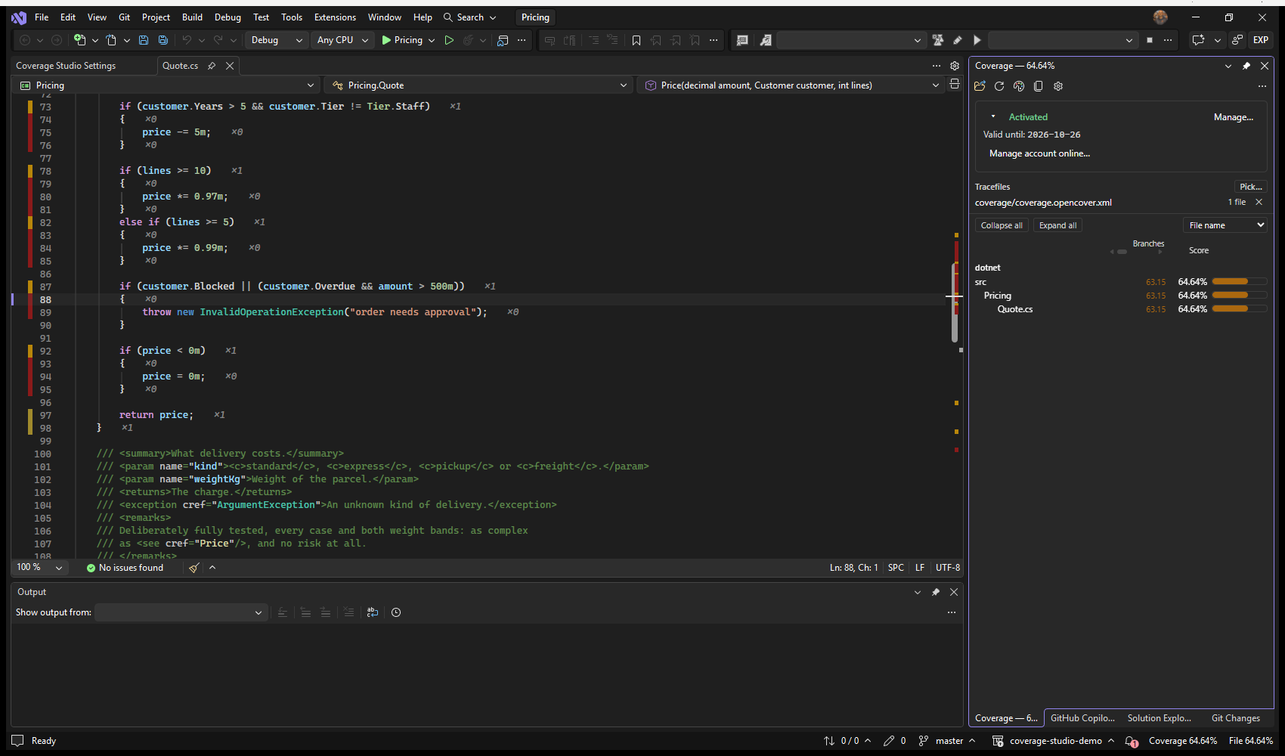Collapse the Activated license section triangle
Screen dimensions: 1285x756
coord(992,117)
